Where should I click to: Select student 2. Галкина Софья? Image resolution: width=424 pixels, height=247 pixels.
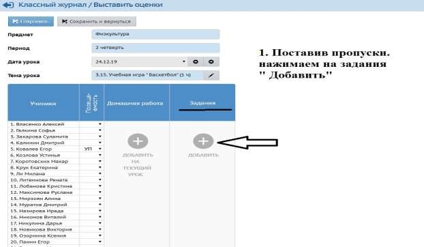pyautogui.click(x=33, y=130)
